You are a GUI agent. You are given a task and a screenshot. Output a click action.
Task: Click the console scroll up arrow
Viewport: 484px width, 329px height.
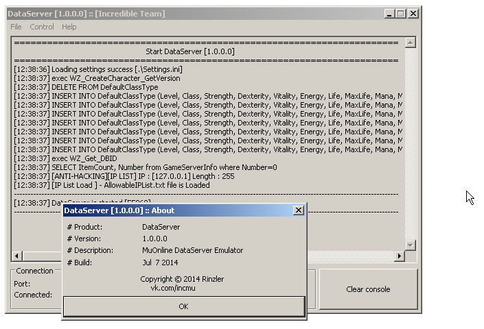tap(411, 42)
